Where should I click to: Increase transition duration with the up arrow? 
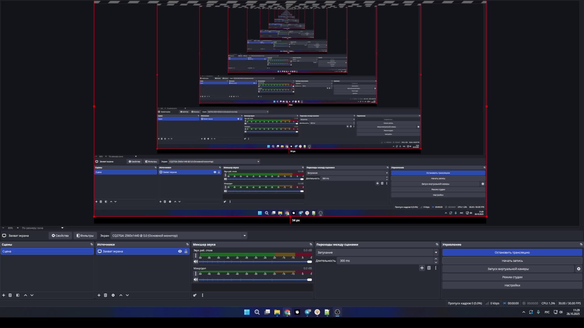pos(436,259)
